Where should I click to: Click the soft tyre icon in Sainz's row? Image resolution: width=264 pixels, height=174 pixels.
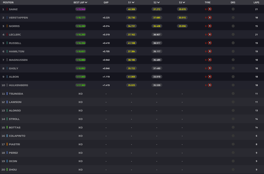pyautogui.click(x=210, y=9)
